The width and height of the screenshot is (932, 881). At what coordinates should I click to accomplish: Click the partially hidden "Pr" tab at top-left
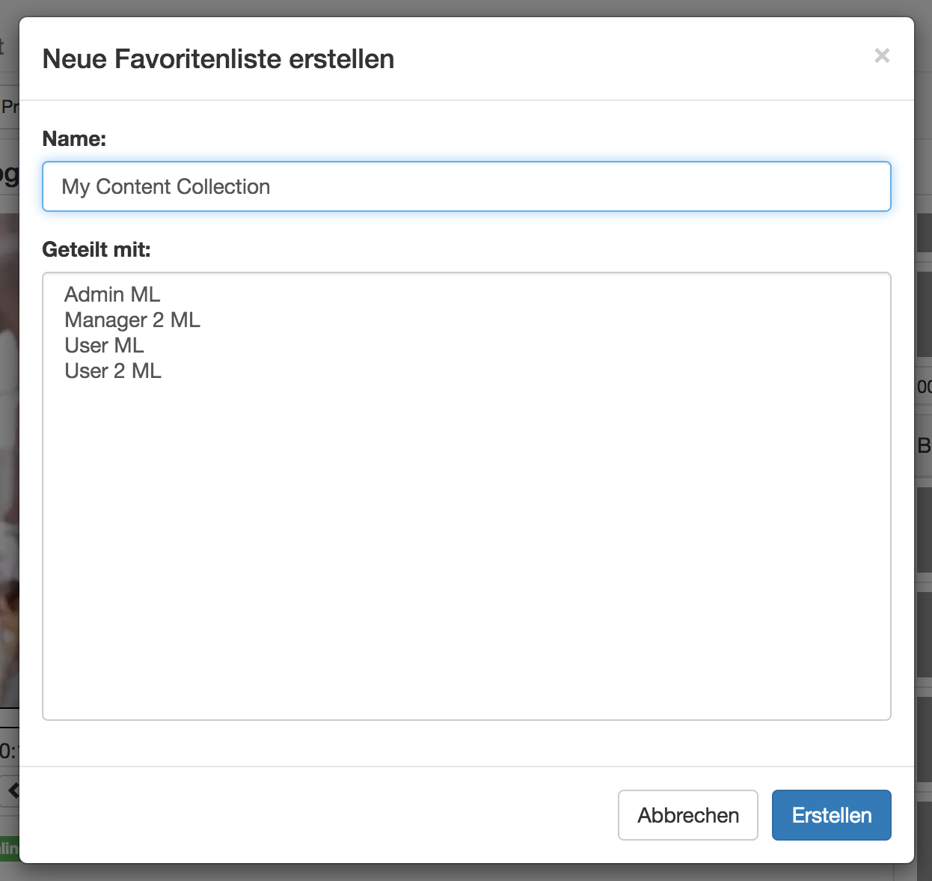[x=9, y=107]
